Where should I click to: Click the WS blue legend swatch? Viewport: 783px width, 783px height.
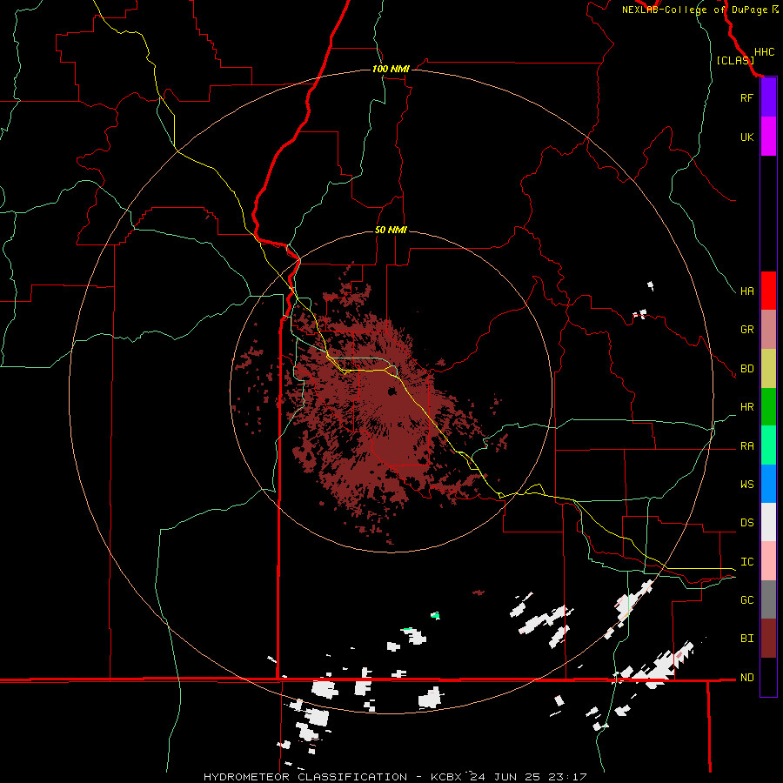pos(768,484)
